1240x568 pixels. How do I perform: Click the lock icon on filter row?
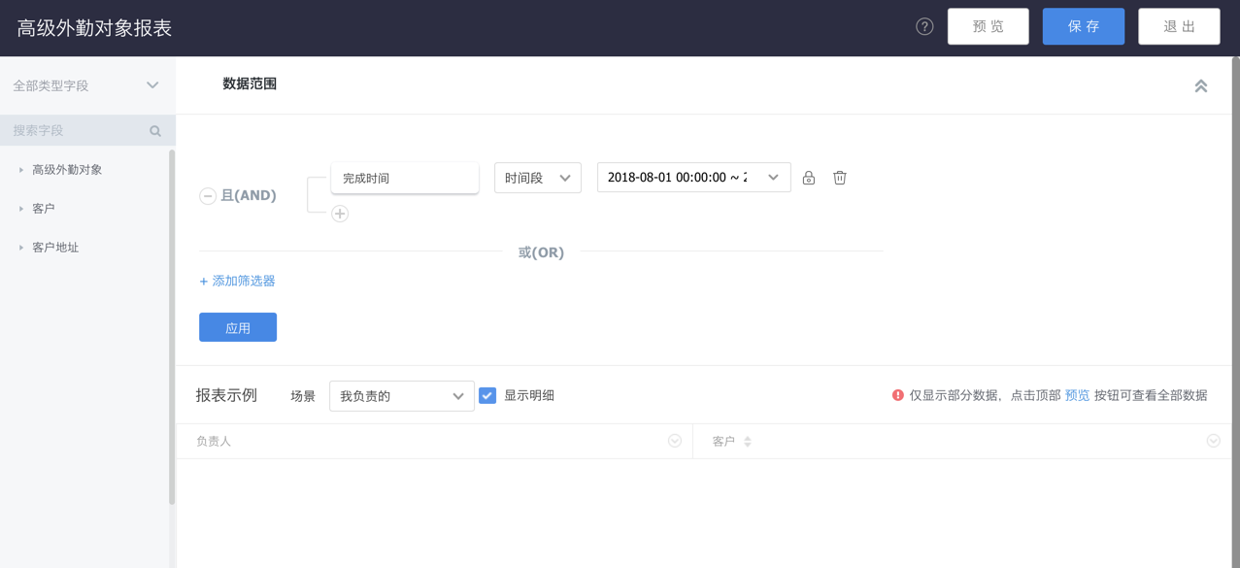(x=809, y=178)
